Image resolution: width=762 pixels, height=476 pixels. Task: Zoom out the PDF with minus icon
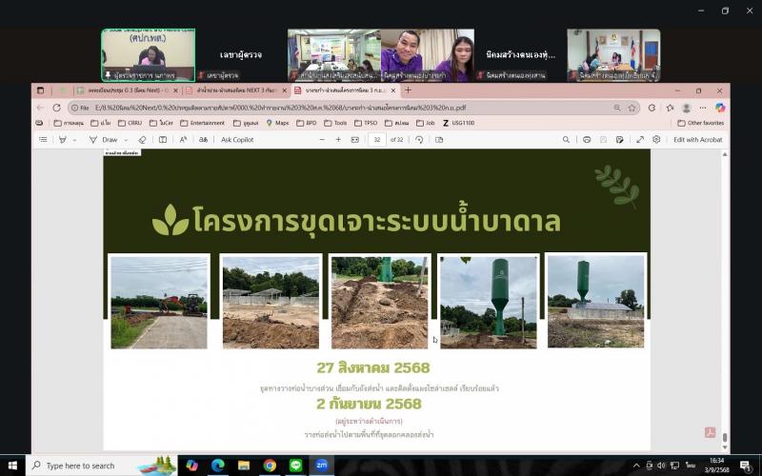click(x=322, y=140)
